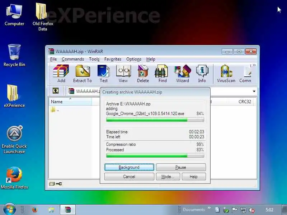This screenshot has height=215, width=287.
Task: Open the File menu
Action: tap(53, 59)
